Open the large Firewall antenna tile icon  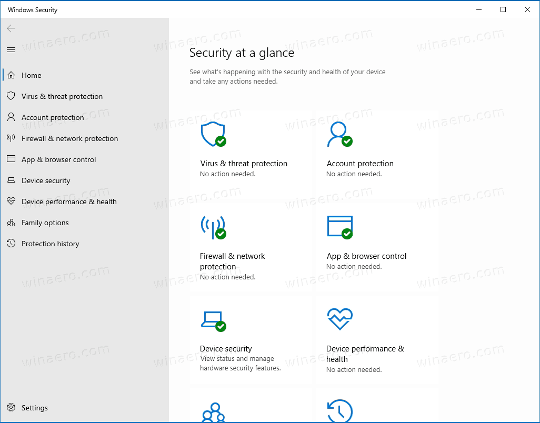pos(214,227)
